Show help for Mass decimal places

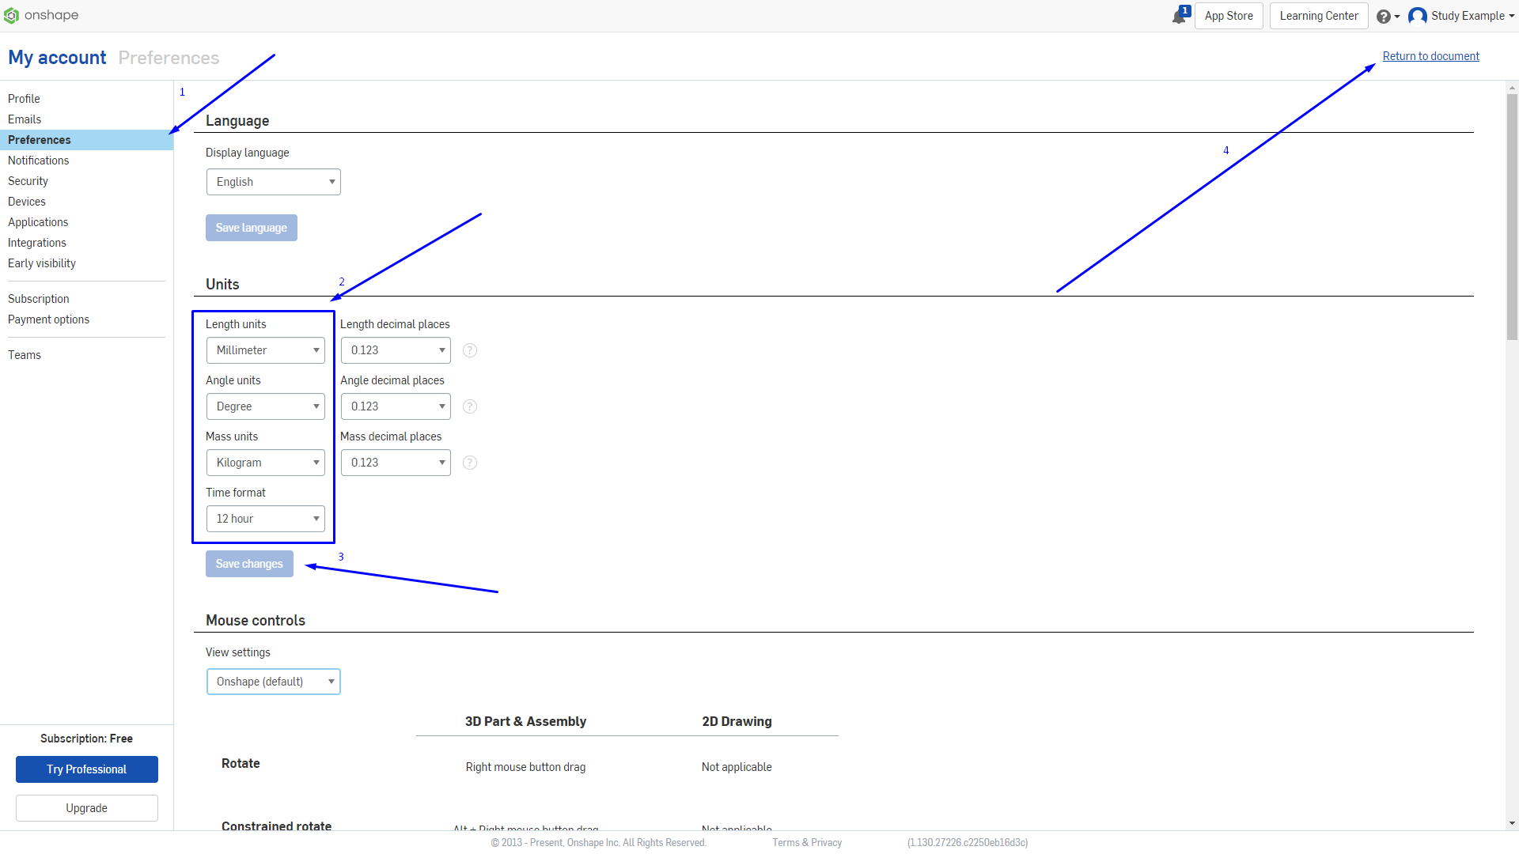470,463
